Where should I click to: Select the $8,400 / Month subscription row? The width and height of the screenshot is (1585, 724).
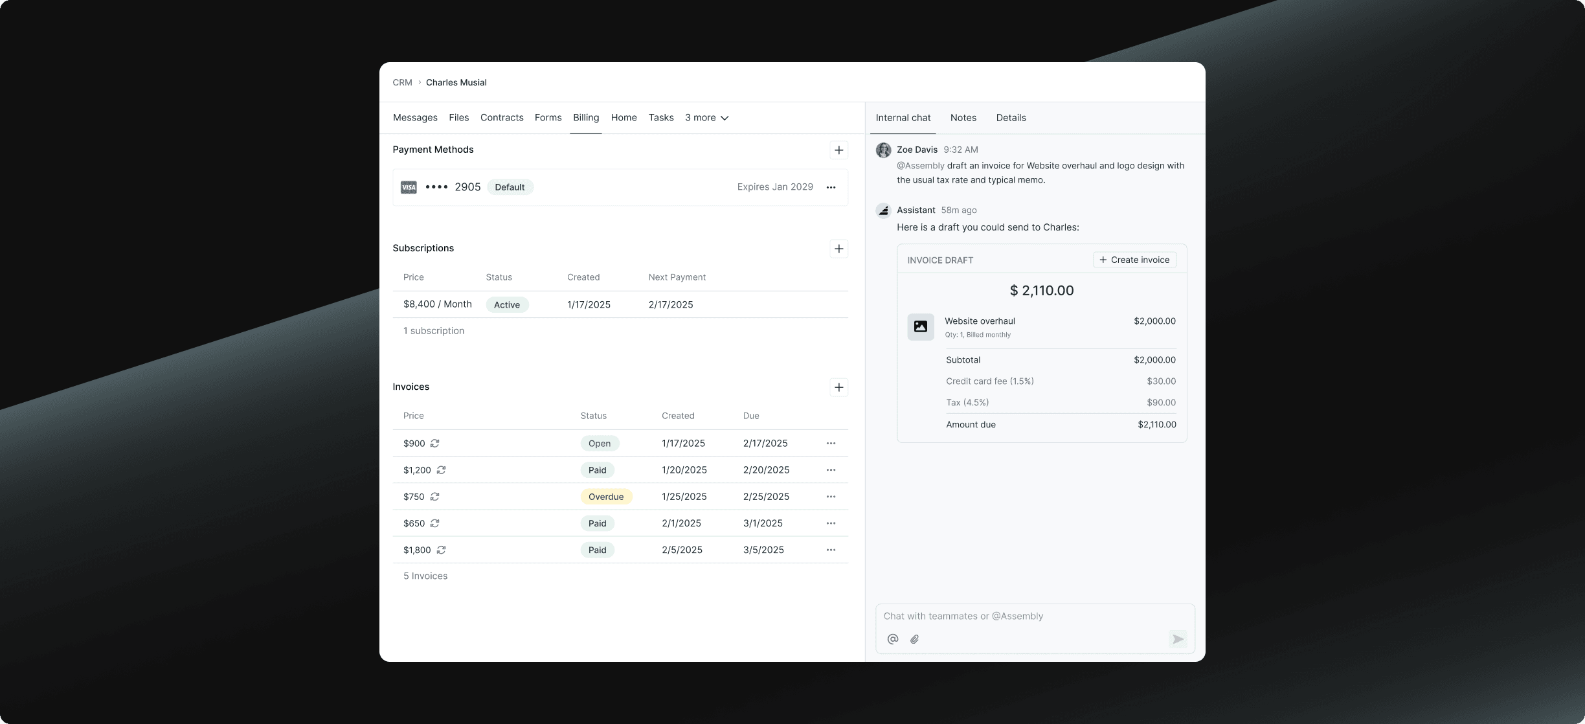620,304
